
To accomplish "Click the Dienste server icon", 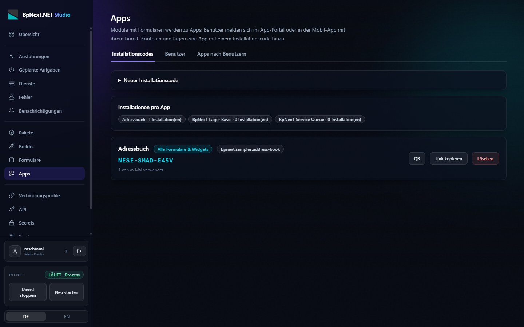I will [x=12, y=84].
